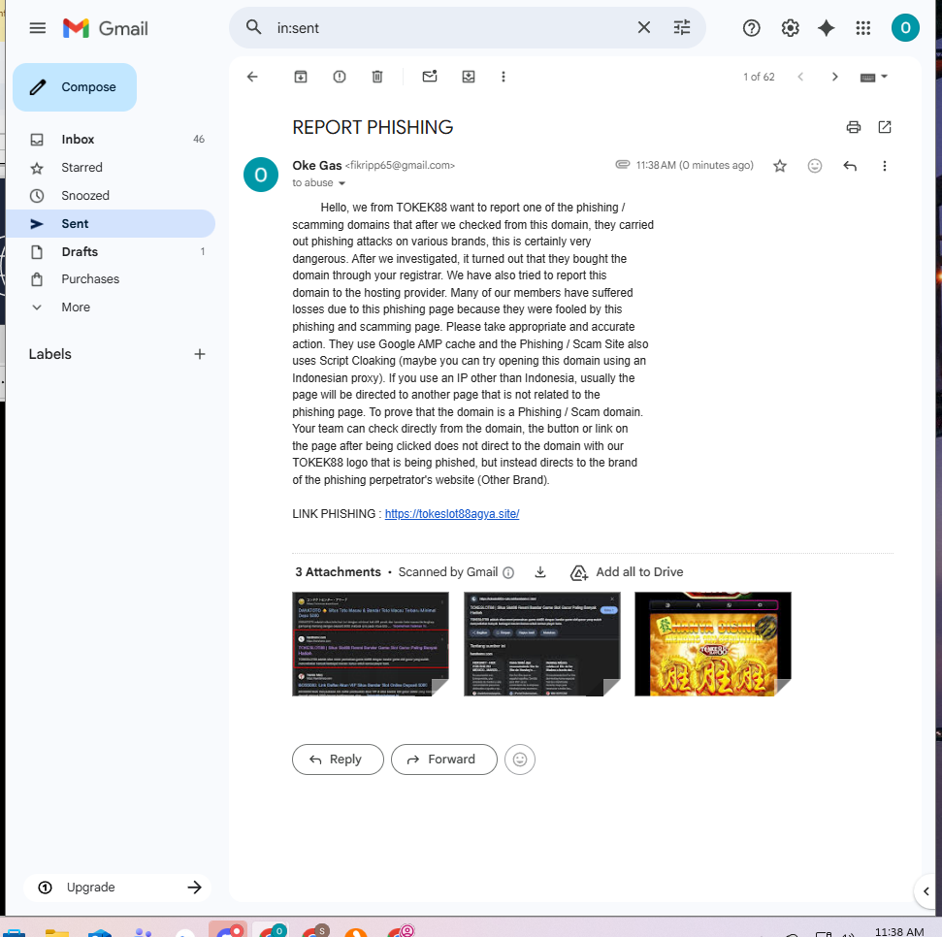Screen dimensions: 942x937
Task: Report this email as spam
Action: pyautogui.click(x=340, y=77)
